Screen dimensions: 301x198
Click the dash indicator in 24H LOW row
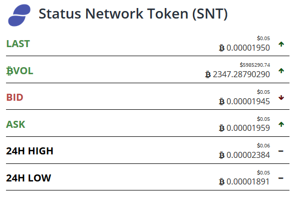coord(281,178)
